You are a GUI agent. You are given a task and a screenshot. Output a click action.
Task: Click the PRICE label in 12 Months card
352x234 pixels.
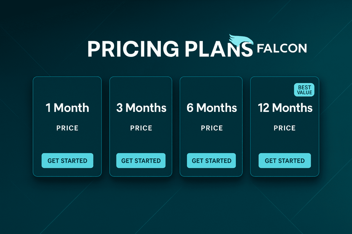[285, 128]
